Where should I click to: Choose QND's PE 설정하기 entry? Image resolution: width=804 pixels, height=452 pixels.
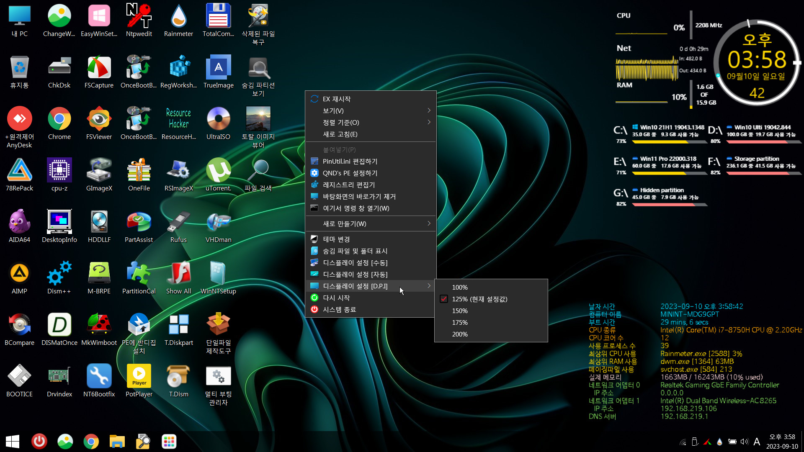(x=371, y=173)
